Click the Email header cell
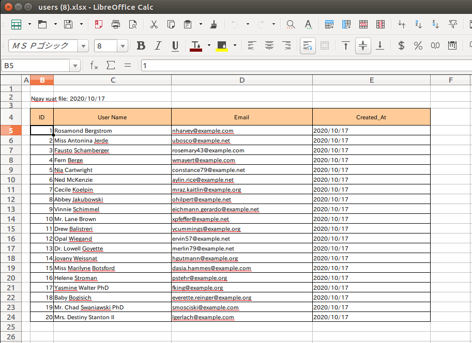The width and height of the screenshot is (472, 343). tap(242, 117)
